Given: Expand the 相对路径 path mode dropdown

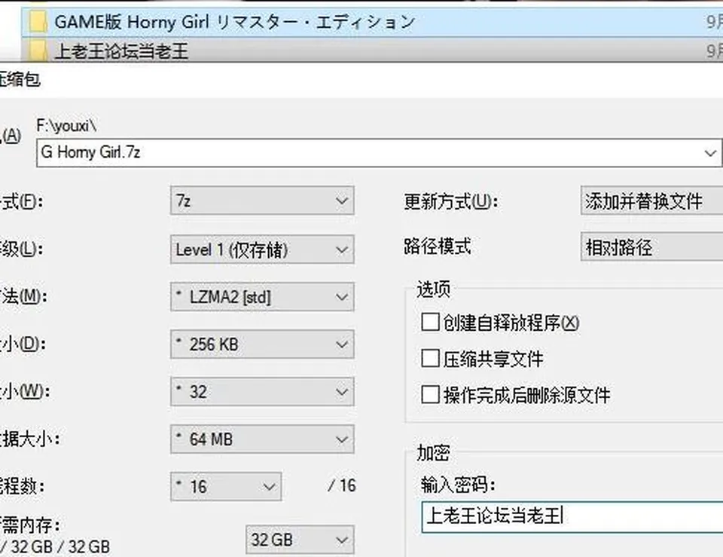Looking at the screenshot, I should [x=652, y=247].
